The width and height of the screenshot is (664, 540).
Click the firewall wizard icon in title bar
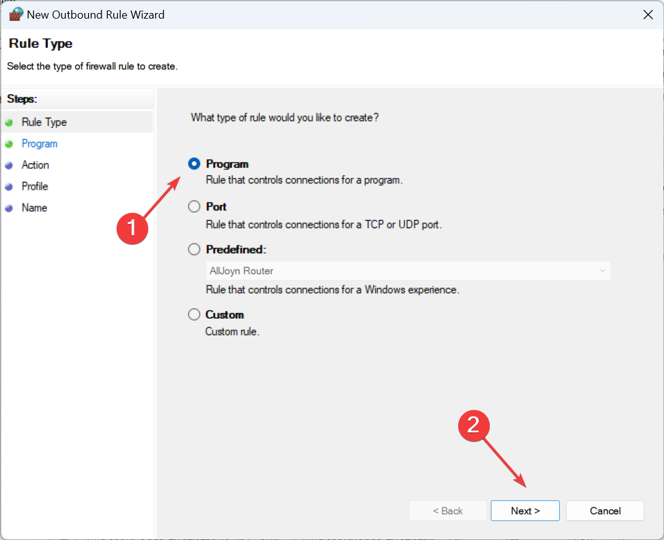16,14
